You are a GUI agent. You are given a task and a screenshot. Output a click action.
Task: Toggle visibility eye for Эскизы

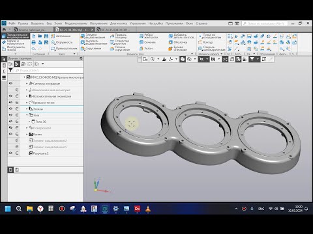click(x=10, y=109)
